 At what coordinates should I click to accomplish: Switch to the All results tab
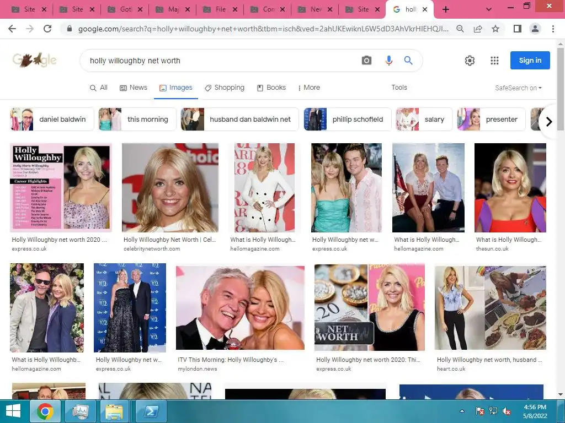click(99, 88)
